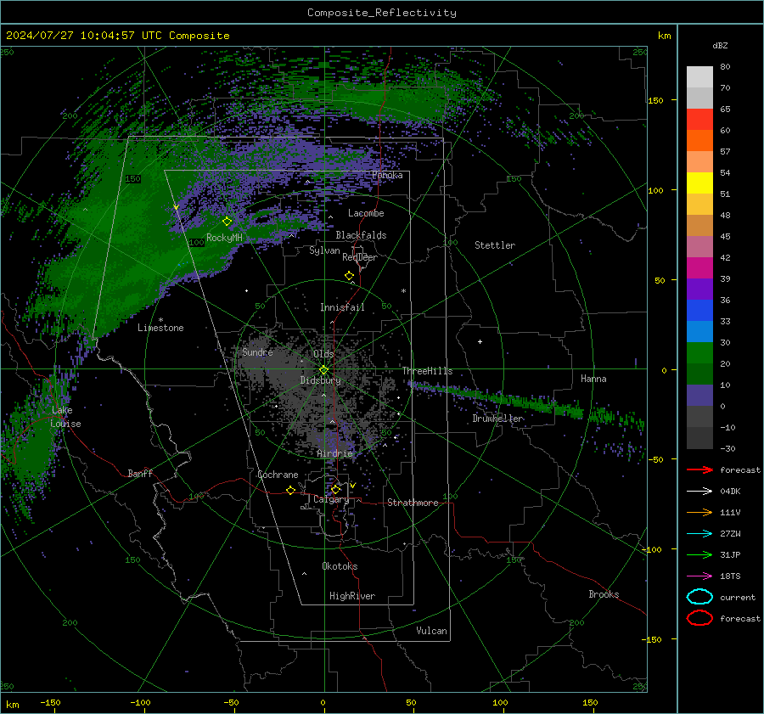Image resolution: width=764 pixels, height=714 pixels.
Task: Click the Stettler label
Action: click(495, 245)
